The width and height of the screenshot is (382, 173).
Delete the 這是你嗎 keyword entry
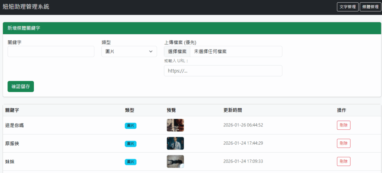click(343, 125)
